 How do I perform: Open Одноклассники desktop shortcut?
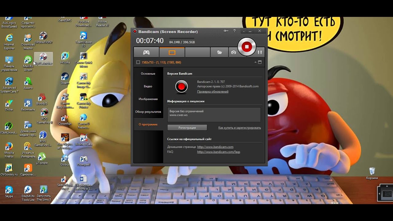click(28, 170)
